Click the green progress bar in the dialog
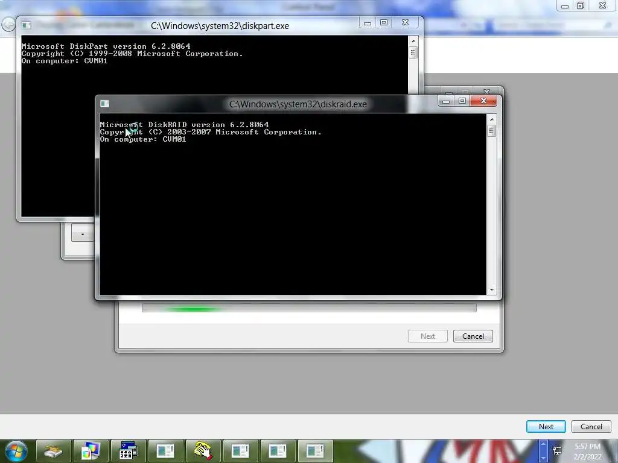This screenshot has width=618, height=463. tap(309, 308)
